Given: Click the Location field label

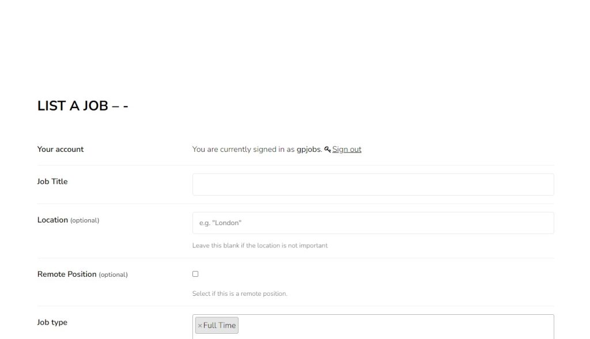Looking at the screenshot, I should pyautogui.click(x=53, y=220).
